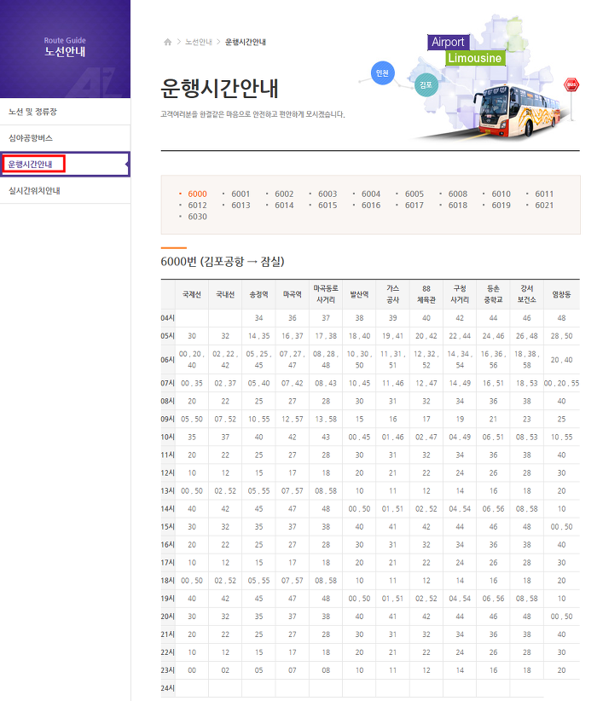The height and width of the screenshot is (701, 597).
Task: Click the 인천 blue circle badge
Action: 382,72
